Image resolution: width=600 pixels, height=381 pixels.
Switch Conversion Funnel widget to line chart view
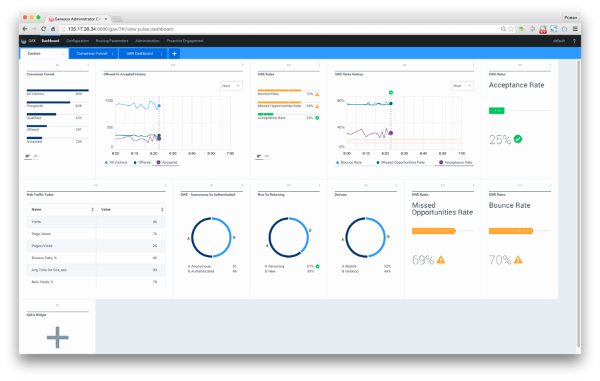click(x=35, y=157)
